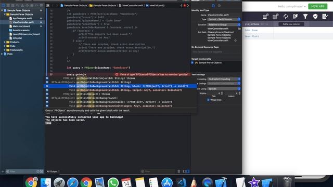The image size is (333, 187).
Task: Toggle the console pane button
Action: pyautogui.click(x=188, y=171)
